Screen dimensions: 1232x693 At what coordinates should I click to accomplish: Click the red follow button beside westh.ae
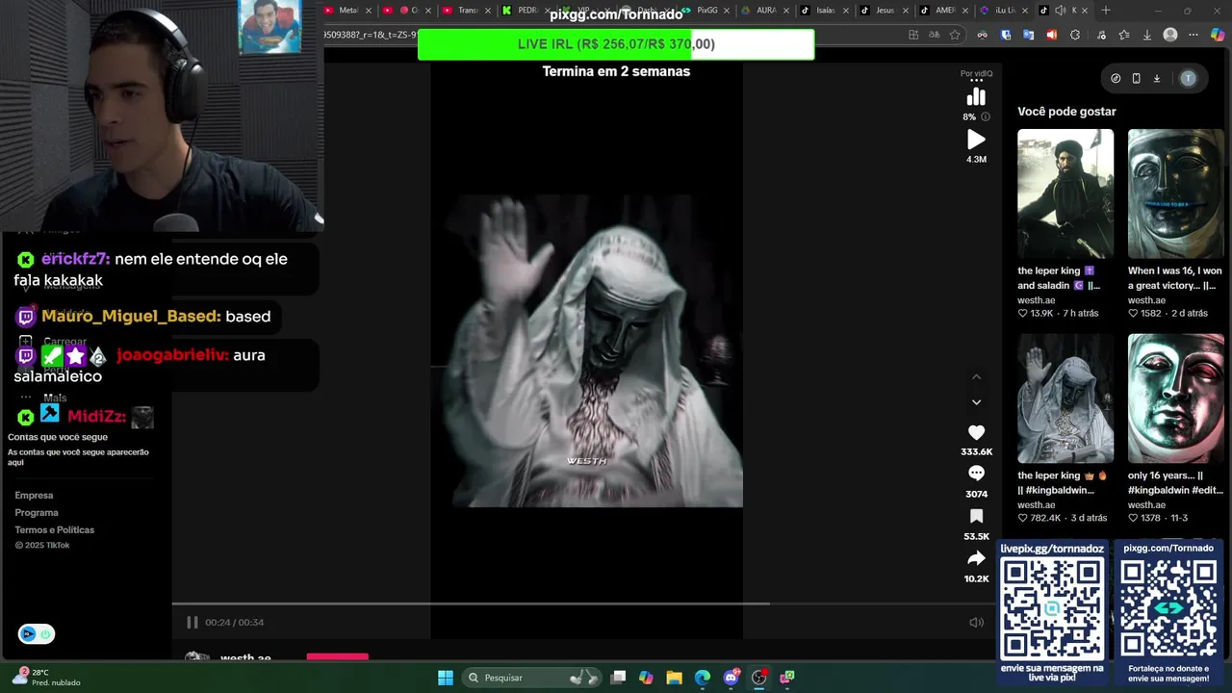(337, 656)
